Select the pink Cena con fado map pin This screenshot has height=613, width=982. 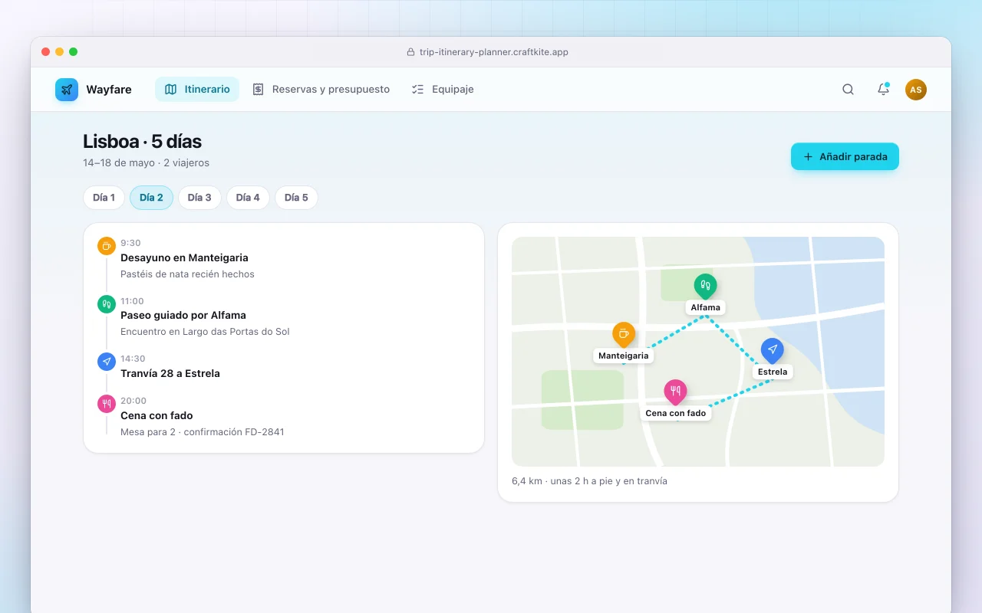pyautogui.click(x=675, y=392)
